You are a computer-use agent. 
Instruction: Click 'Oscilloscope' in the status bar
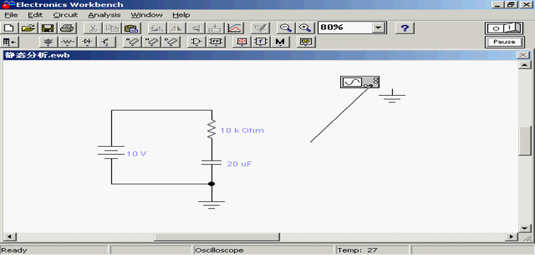[219, 251]
